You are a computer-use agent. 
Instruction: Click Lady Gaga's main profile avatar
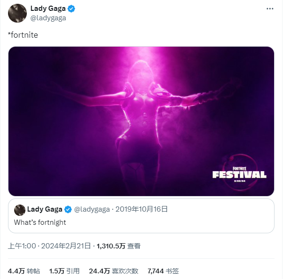[x=17, y=13]
